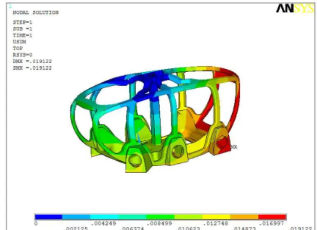Pick the teal-green legend band
This screenshot has height=230, width=317.
tap(132, 217)
